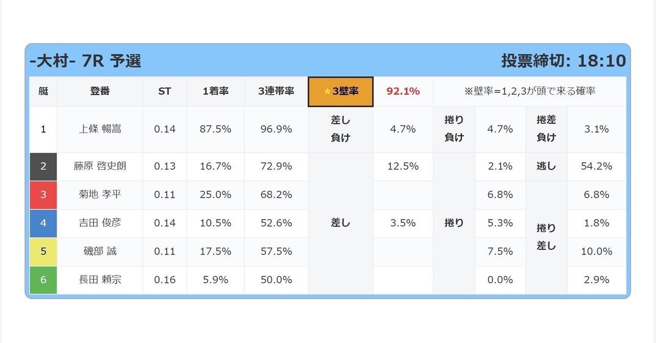656x343 pixels.
Task: Click the 捲り差し label cell
Action: 546,237
